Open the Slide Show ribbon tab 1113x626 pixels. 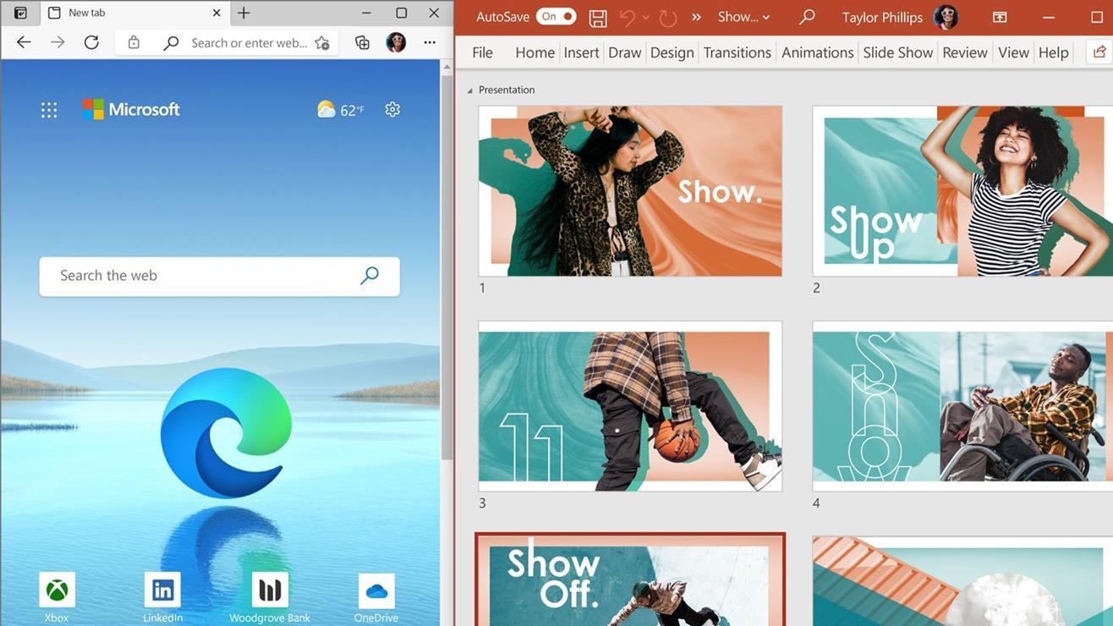click(x=898, y=52)
